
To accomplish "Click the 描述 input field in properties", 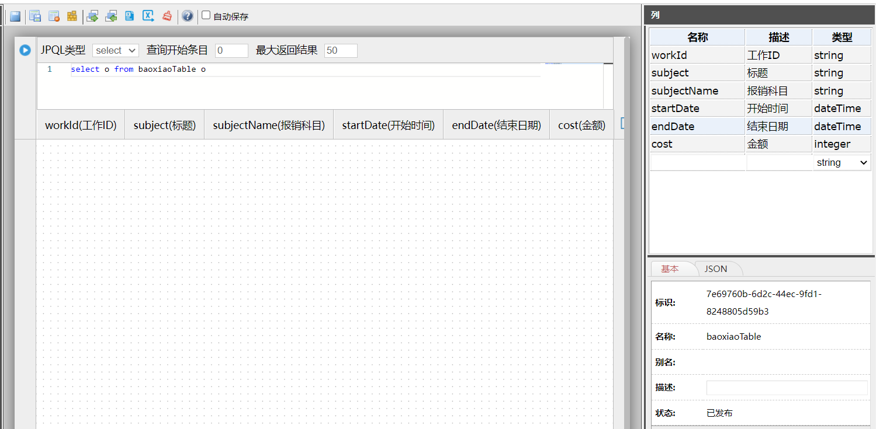I will [787, 388].
